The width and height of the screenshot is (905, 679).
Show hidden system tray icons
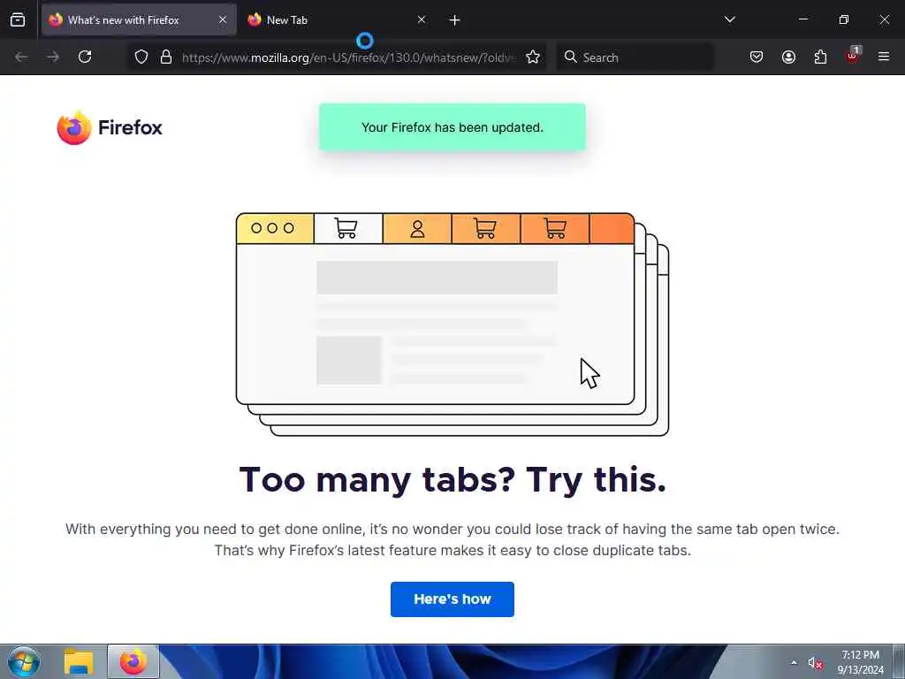point(795,662)
